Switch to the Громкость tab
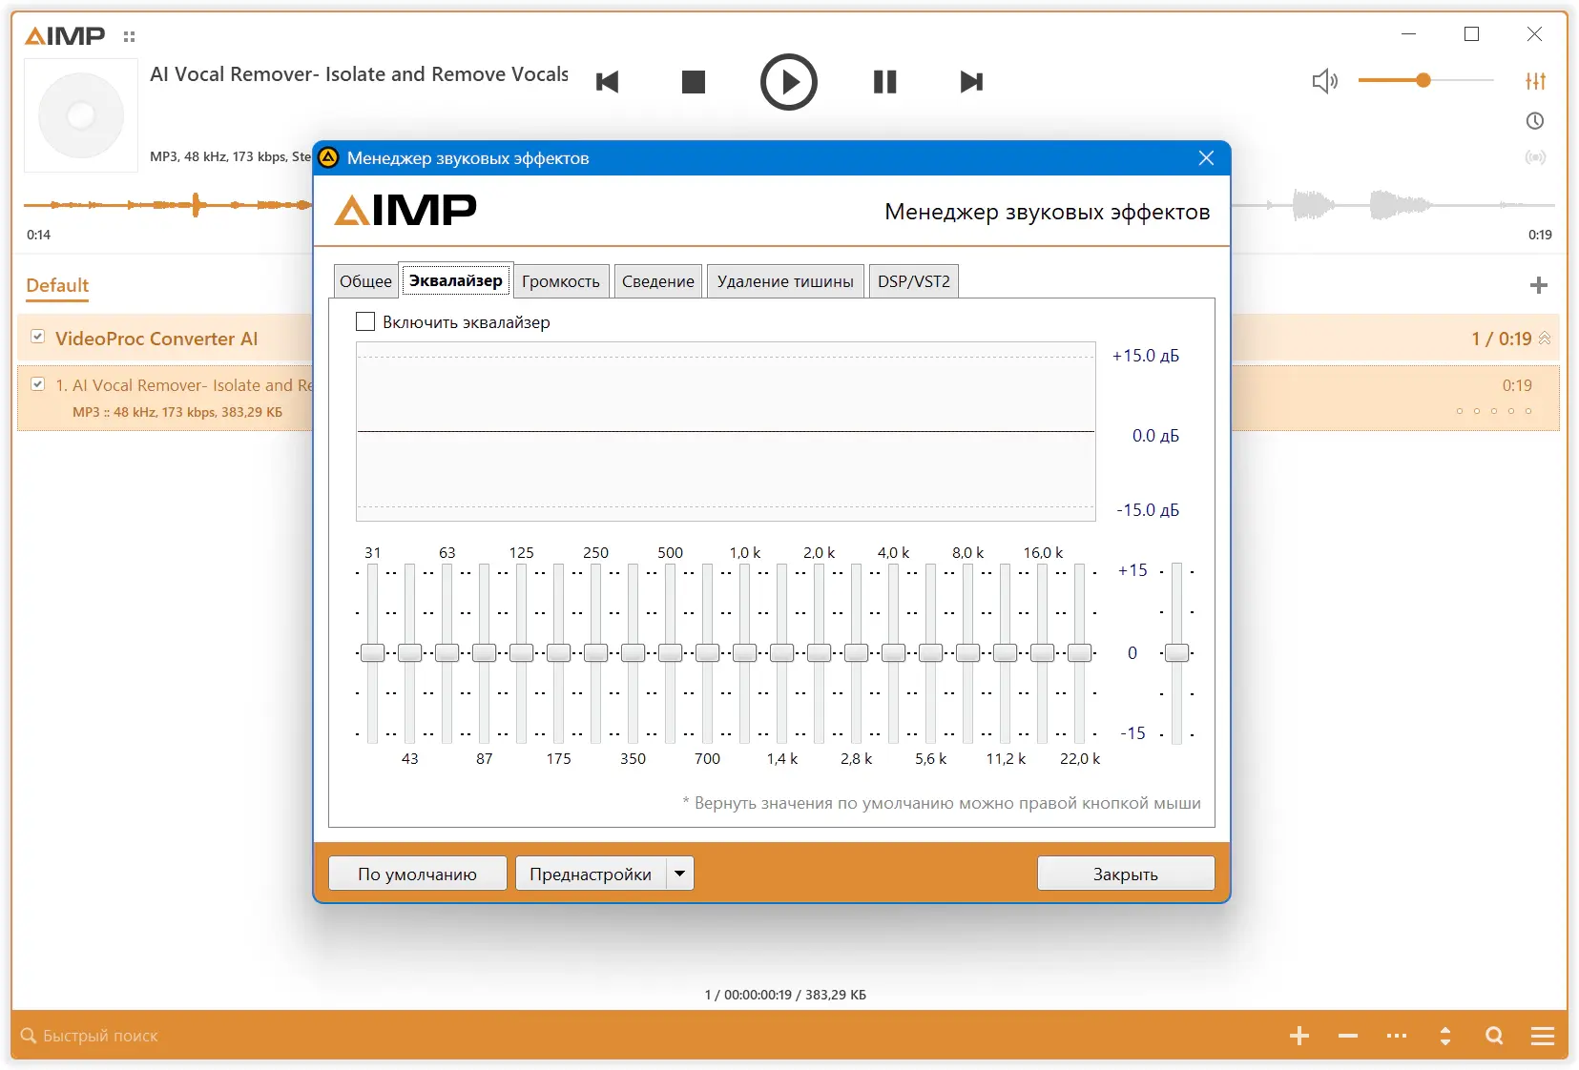The image size is (1579, 1070). coord(561,281)
